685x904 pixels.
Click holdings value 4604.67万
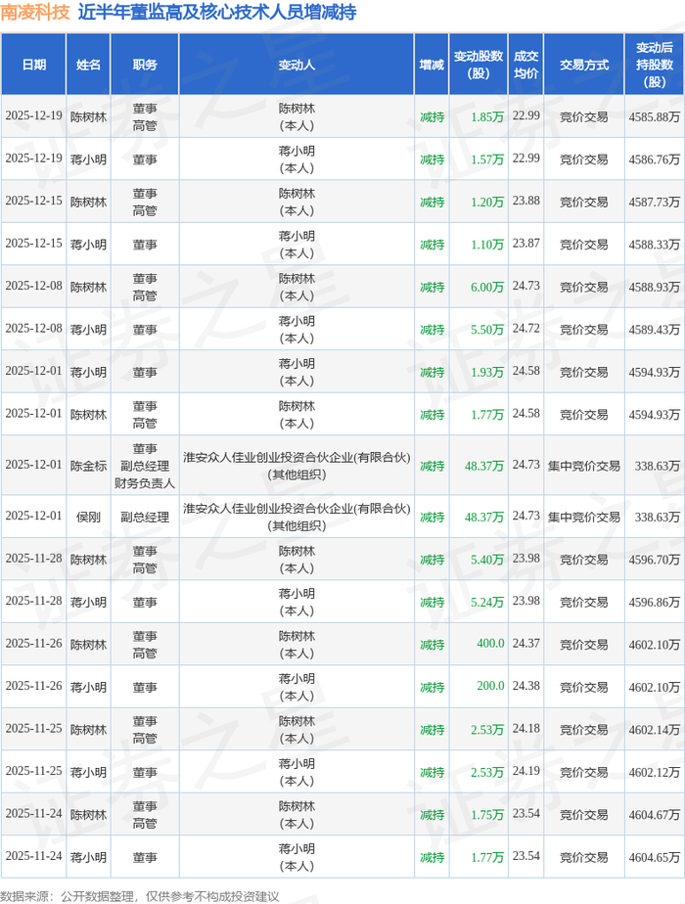655,815
